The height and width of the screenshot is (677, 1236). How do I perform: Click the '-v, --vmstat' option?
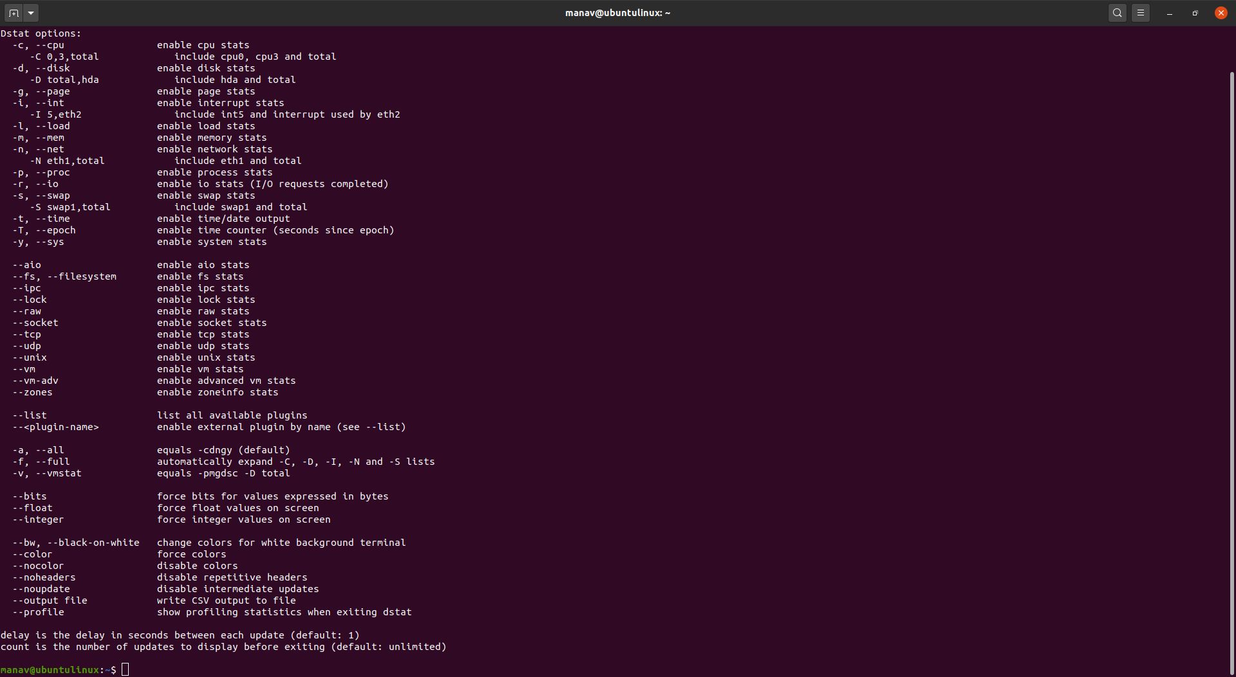pyautogui.click(x=47, y=473)
